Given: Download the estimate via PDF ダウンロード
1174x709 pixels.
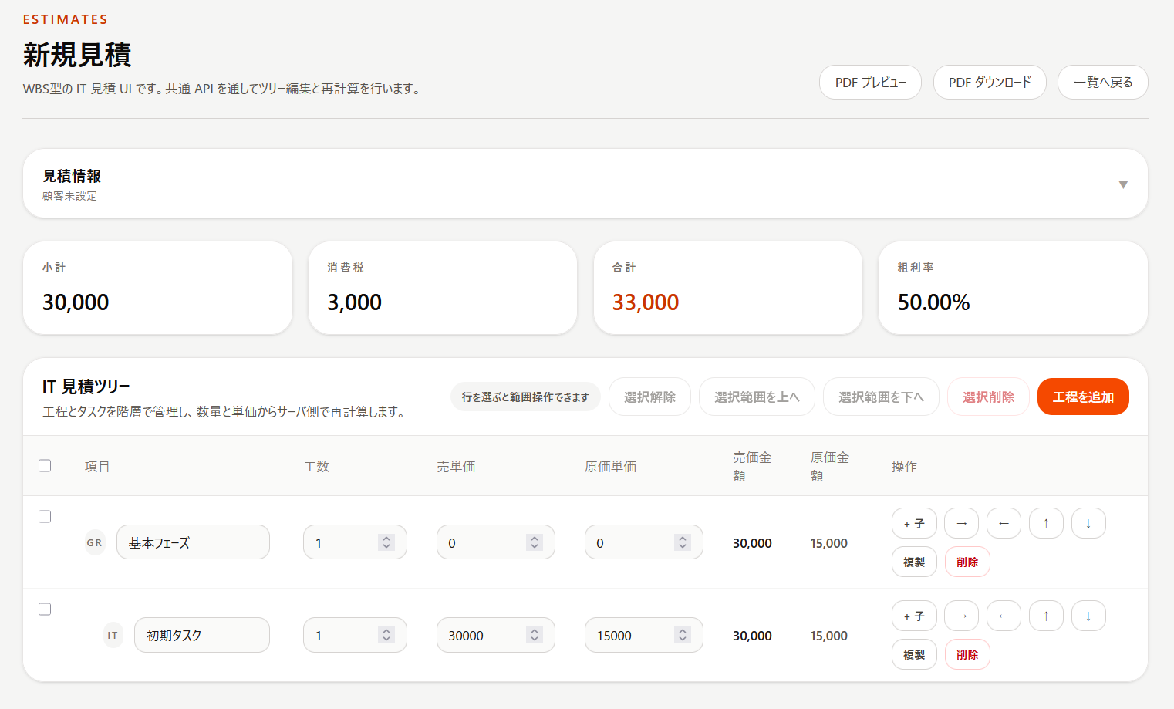Looking at the screenshot, I should pyautogui.click(x=990, y=82).
